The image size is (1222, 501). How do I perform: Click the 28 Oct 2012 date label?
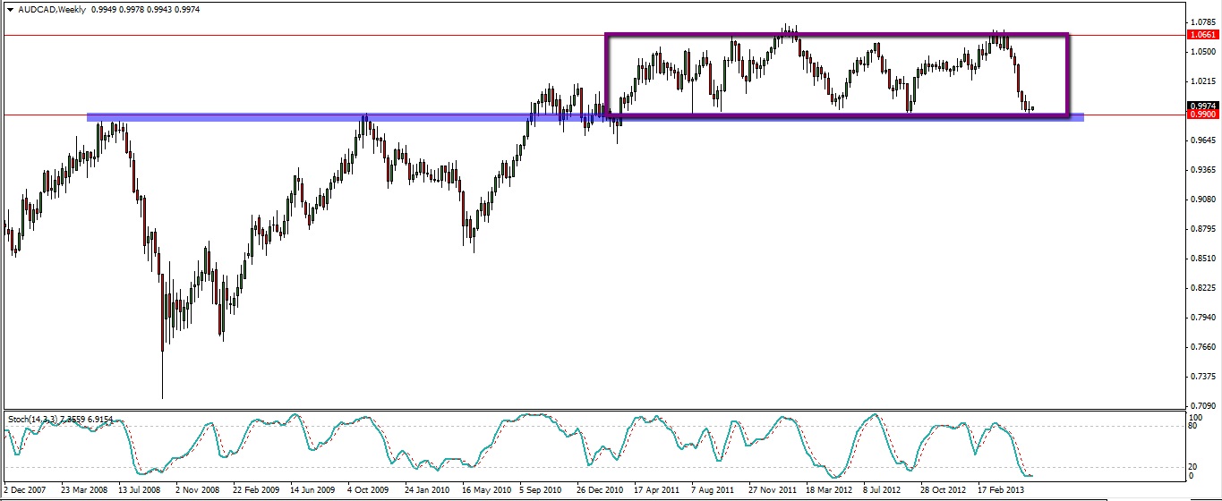[x=943, y=490]
